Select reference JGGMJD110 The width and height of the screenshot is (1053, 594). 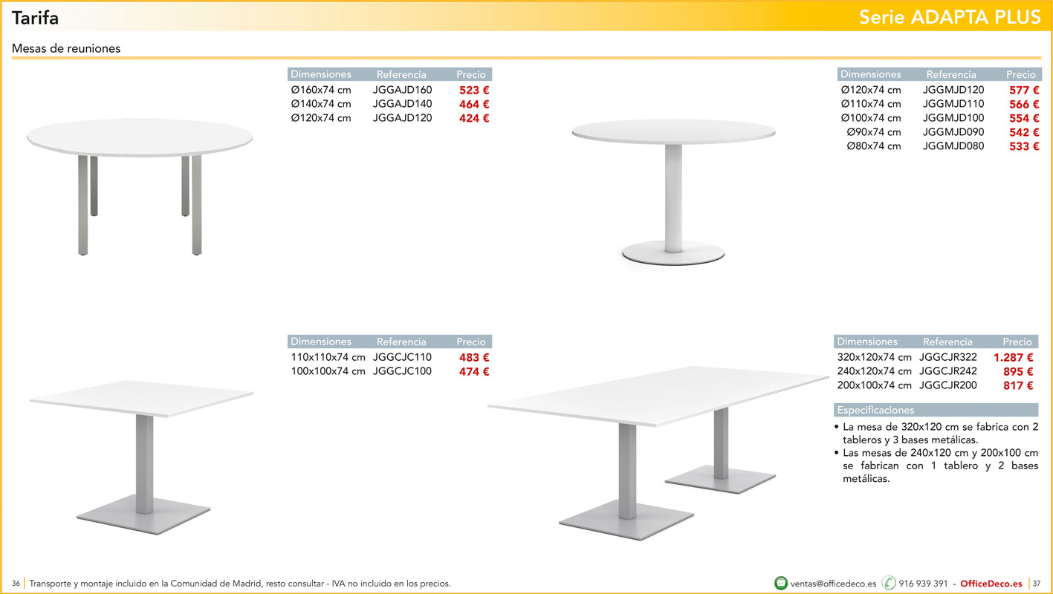tap(953, 104)
